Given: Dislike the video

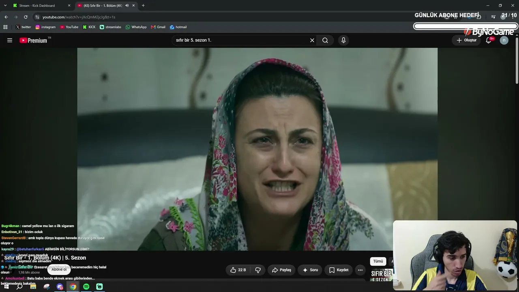Looking at the screenshot, I should coord(258,270).
